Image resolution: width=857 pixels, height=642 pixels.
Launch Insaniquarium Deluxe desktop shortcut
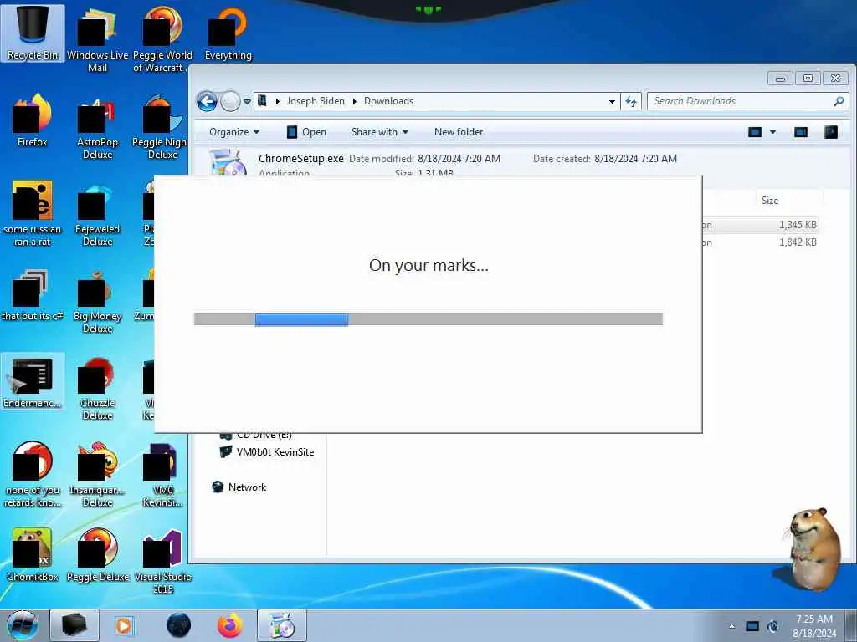(97, 475)
